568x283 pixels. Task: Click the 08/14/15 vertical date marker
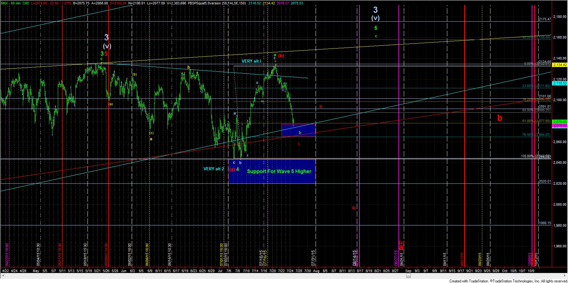point(355,258)
